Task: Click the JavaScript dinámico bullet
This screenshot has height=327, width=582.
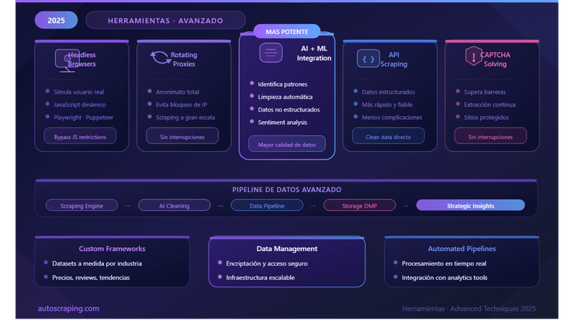Action: (x=80, y=105)
